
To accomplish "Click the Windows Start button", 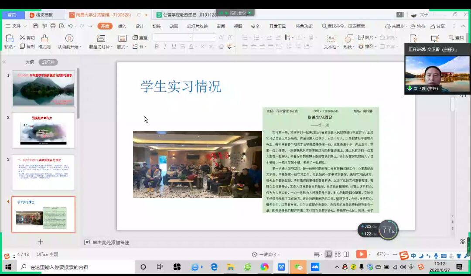I will point(8,267).
